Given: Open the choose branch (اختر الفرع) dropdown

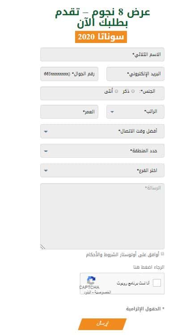Looking at the screenshot, I should coord(102,170).
